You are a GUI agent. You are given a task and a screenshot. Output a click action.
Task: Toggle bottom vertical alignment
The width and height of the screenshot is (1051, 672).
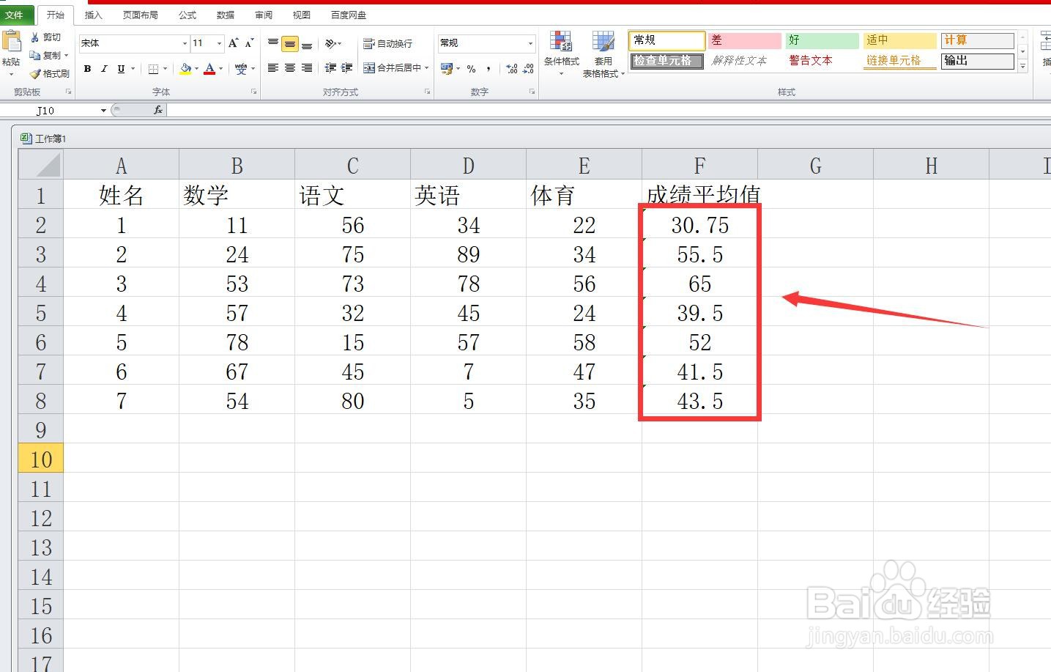[x=307, y=44]
